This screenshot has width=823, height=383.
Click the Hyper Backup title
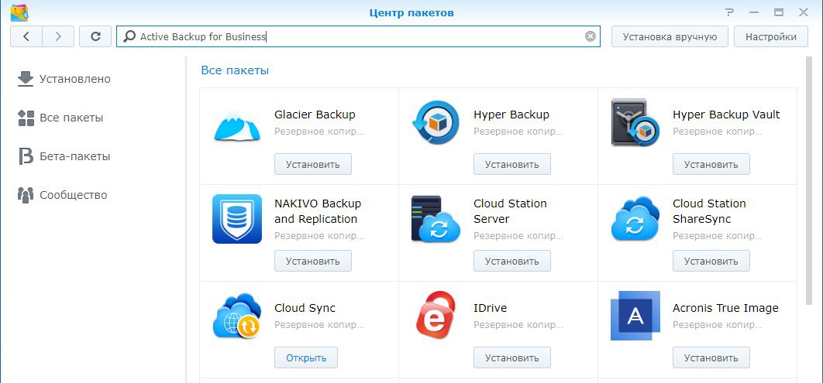[x=511, y=115]
